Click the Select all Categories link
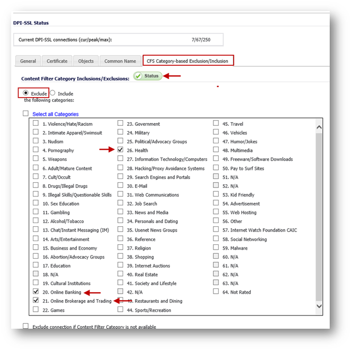Image resolution: width=352 pixels, height=351 pixels. (x=55, y=114)
